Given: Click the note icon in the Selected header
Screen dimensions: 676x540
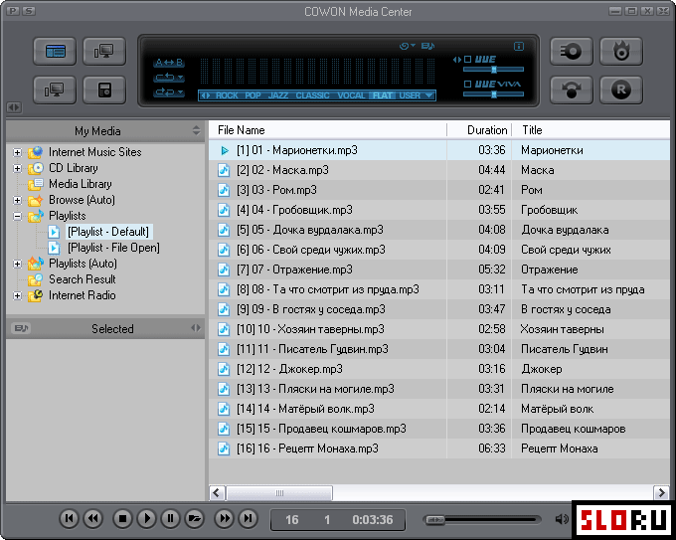Looking at the screenshot, I should tap(21, 328).
